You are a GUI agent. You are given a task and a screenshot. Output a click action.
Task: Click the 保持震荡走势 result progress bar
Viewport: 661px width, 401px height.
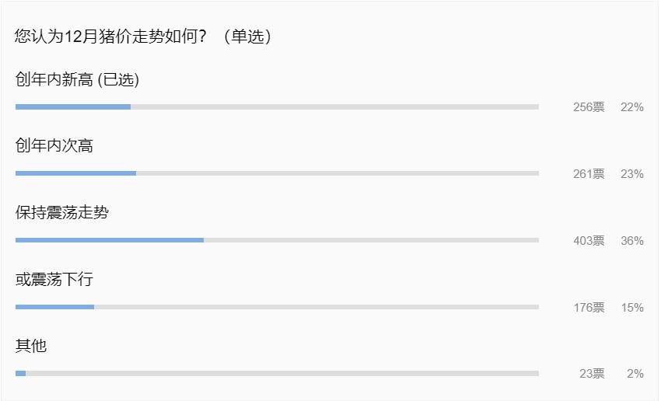277,240
